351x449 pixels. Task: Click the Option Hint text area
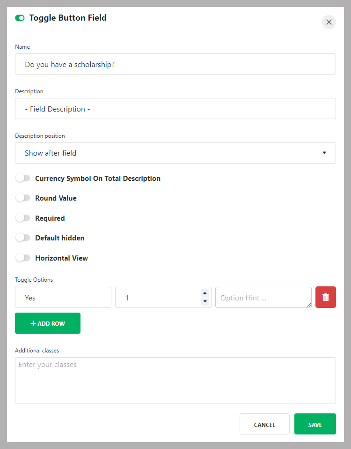tap(263, 298)
